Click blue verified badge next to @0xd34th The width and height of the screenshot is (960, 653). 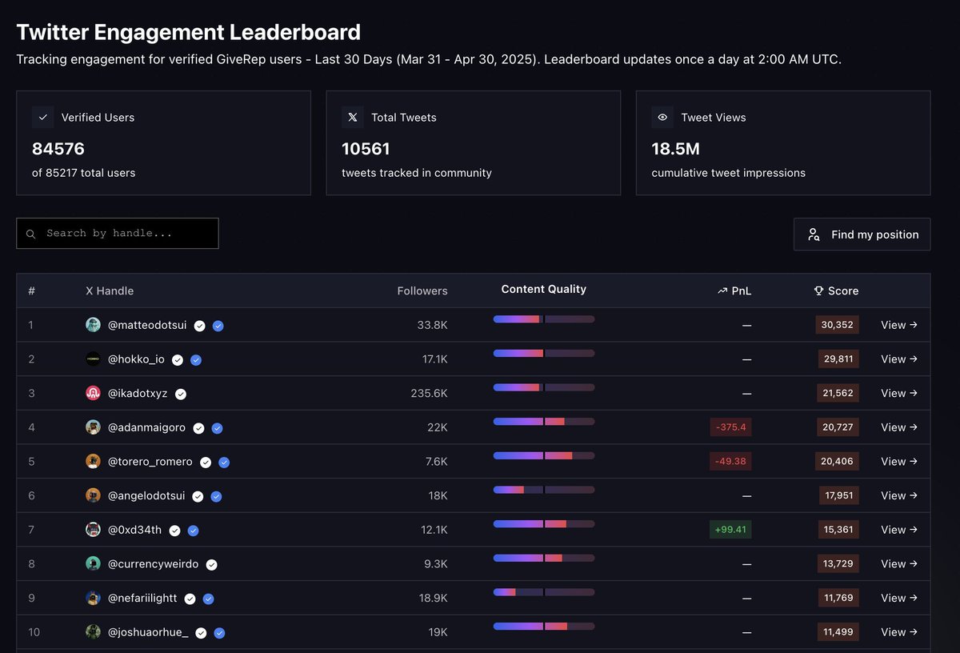pyautogui.click(x=193, y=531)
